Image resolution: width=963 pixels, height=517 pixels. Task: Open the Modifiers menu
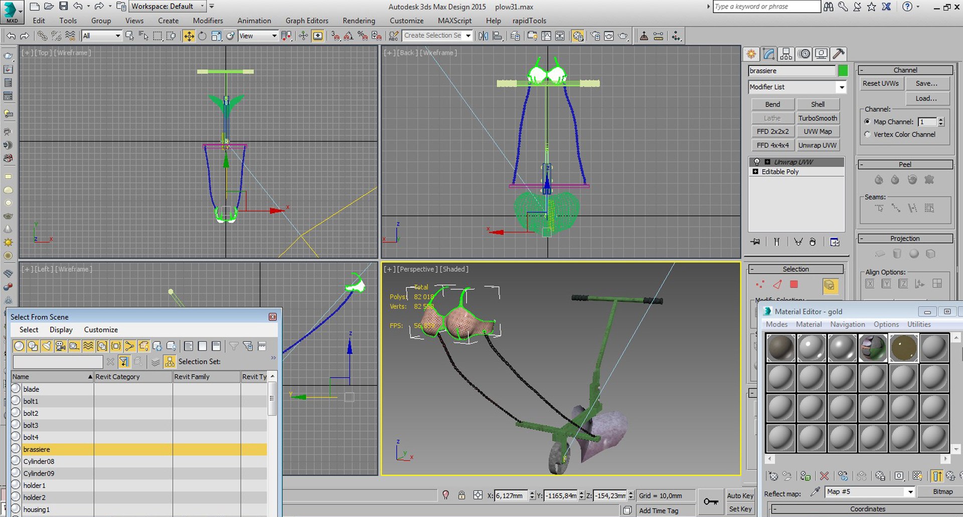[x=208, y=21]
